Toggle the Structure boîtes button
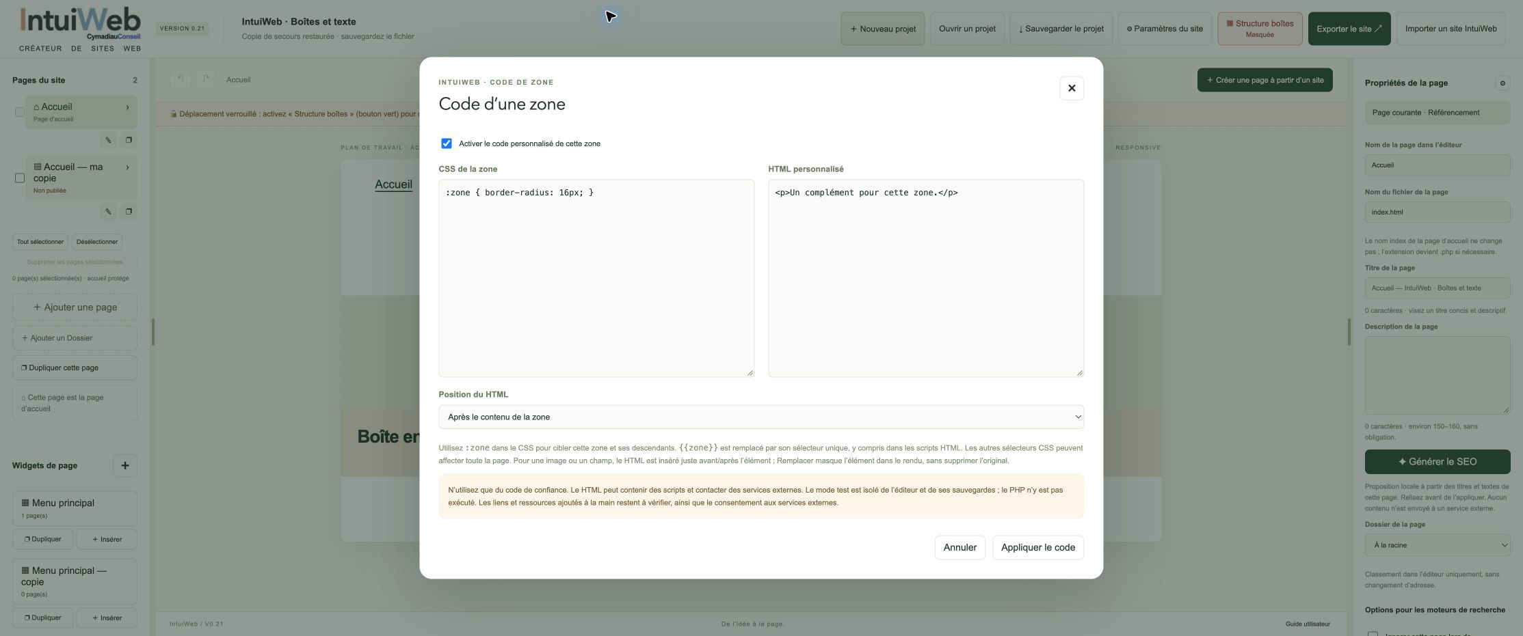The image size is (1523, 636). 1260,29
